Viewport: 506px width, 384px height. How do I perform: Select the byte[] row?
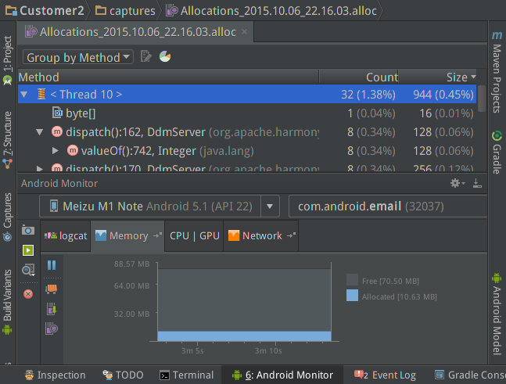pyautogui.click(x=247, y=113)
